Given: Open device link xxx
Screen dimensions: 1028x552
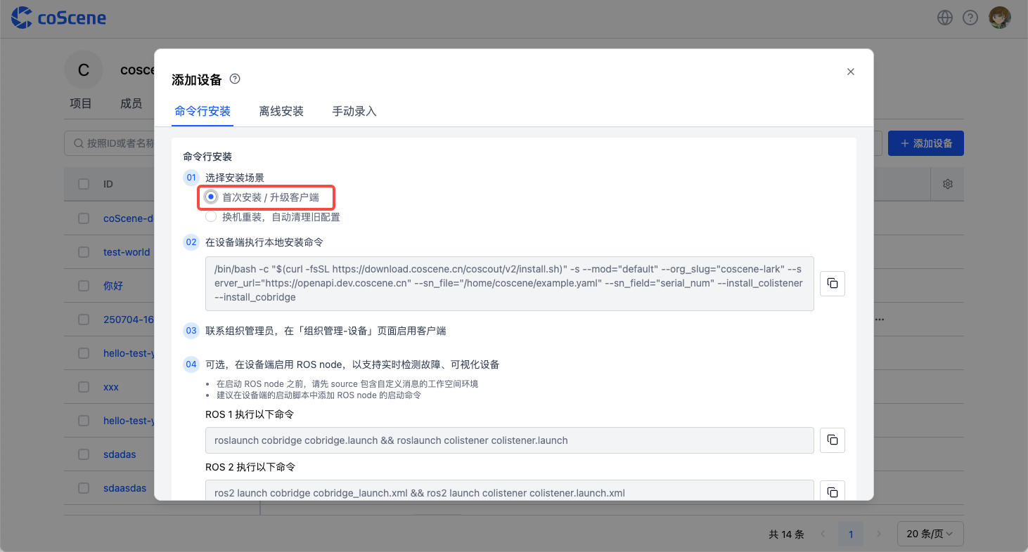Looking at the screenshot, I should click(x=111, y=387).
